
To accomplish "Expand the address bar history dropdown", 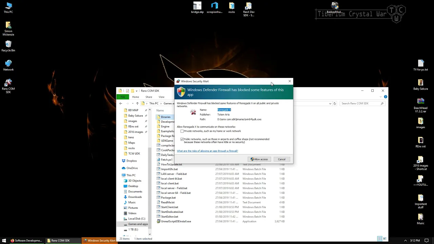I will click(x=330, y=103).
